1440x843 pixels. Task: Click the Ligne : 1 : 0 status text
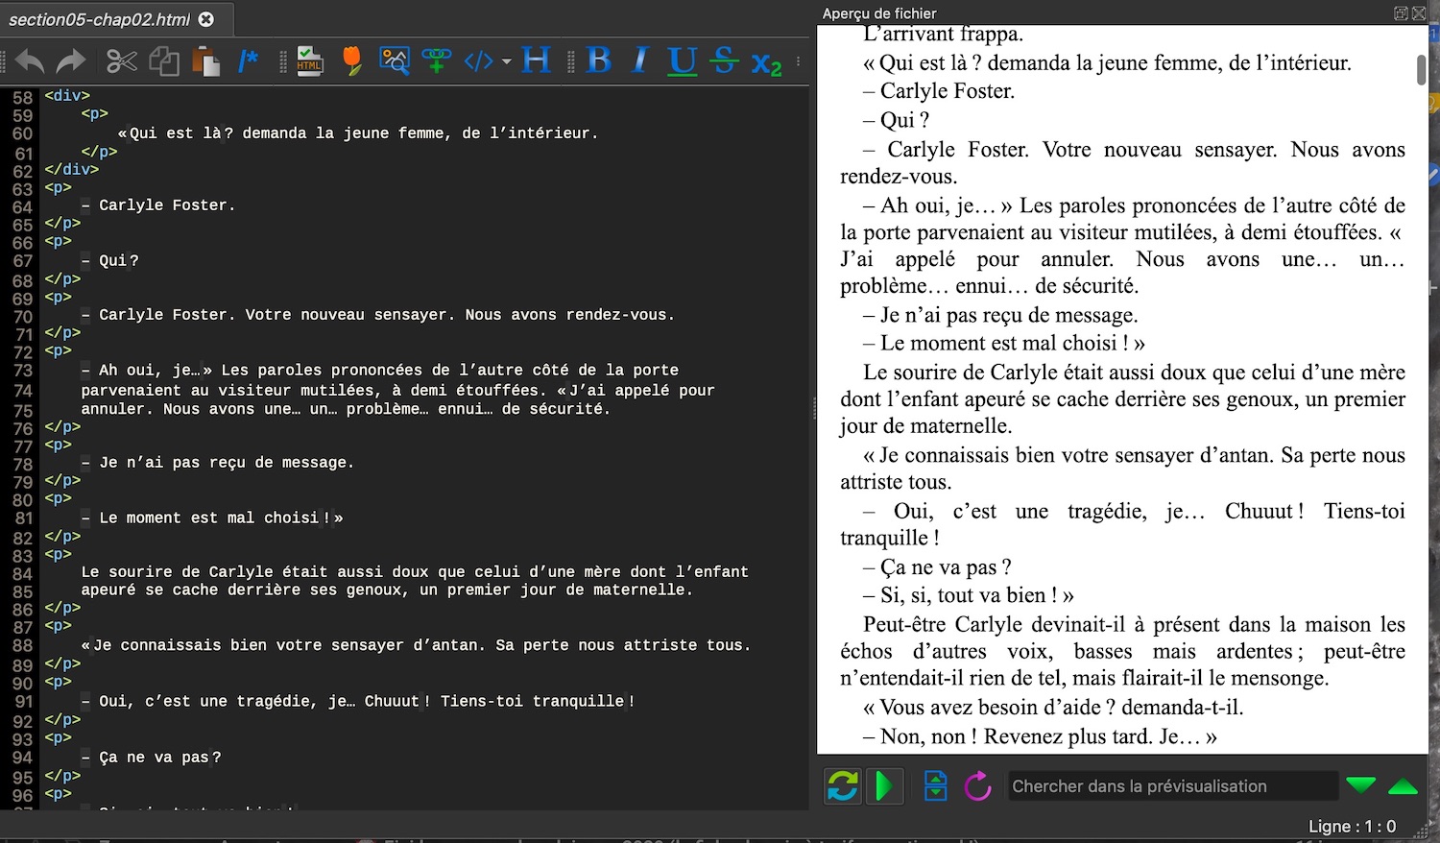coord(1352,827)
